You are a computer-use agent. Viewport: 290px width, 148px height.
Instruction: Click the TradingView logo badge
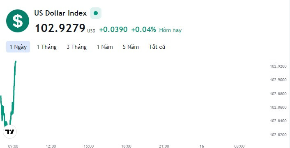point(10,132)
